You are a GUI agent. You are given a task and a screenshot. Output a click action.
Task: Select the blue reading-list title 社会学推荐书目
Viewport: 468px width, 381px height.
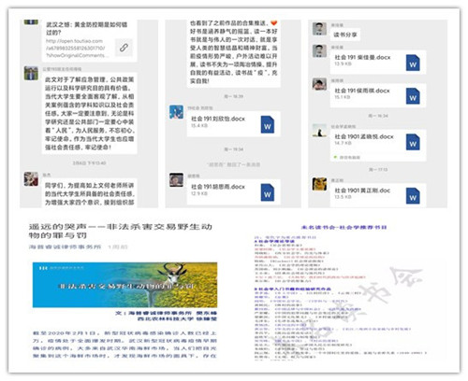[x=344, y=227]
